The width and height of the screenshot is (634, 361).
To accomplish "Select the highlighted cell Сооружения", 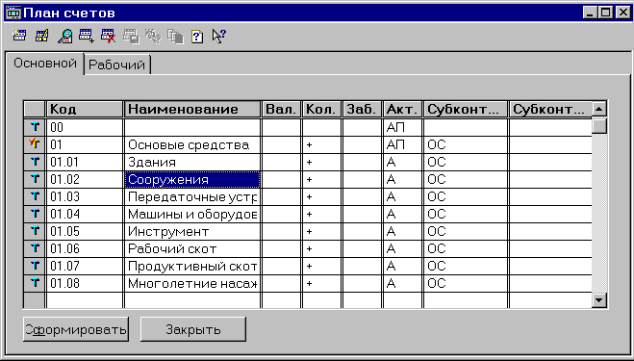I will point(192,179).
